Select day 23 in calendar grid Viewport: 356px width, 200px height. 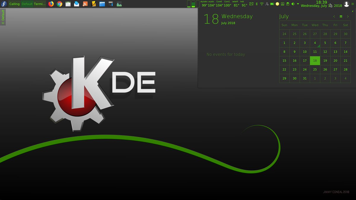[295, 69]
